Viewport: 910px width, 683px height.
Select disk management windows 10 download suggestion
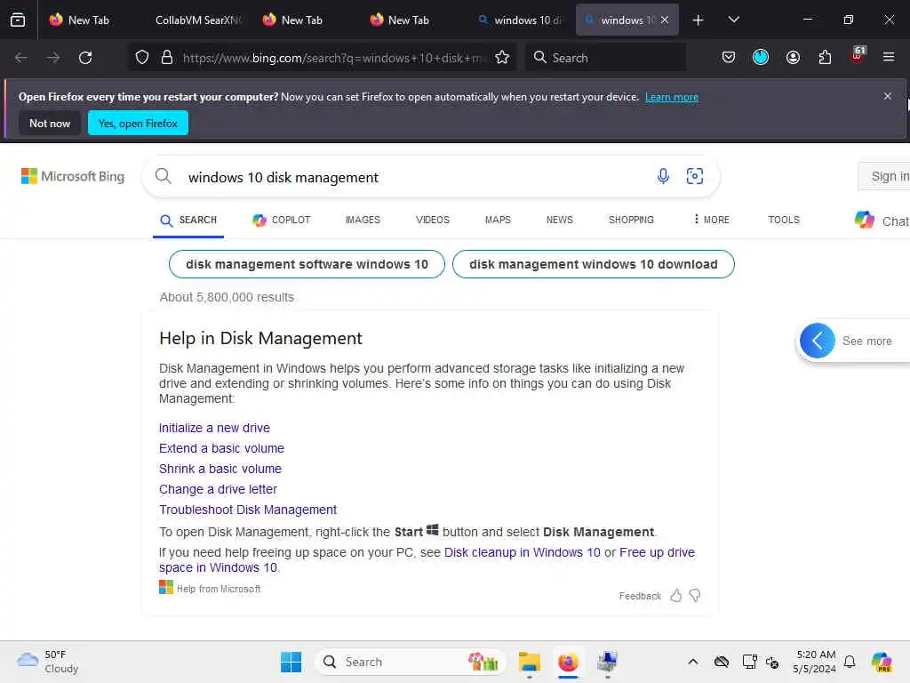pos(593,263)
